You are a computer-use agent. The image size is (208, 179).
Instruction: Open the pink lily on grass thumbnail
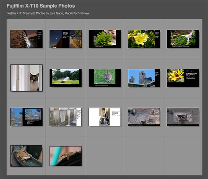(x=183, y=39)
